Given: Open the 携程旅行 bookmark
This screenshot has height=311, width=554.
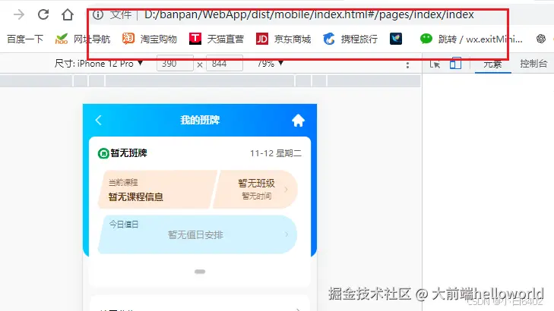Looking at the screenshot, I should pos(350,39).
